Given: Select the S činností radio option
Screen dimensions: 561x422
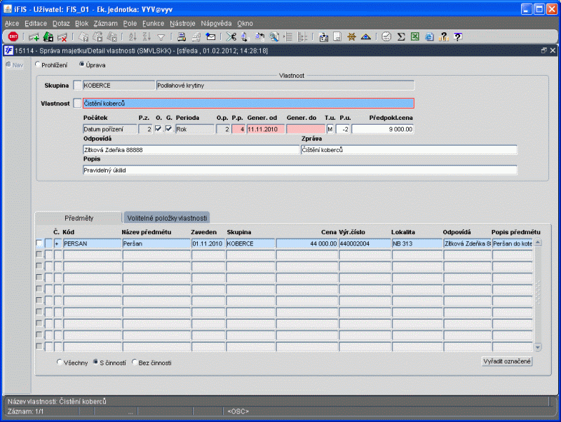Looking at the screenshot, I should pyautogui.click(x=96, y=362).
